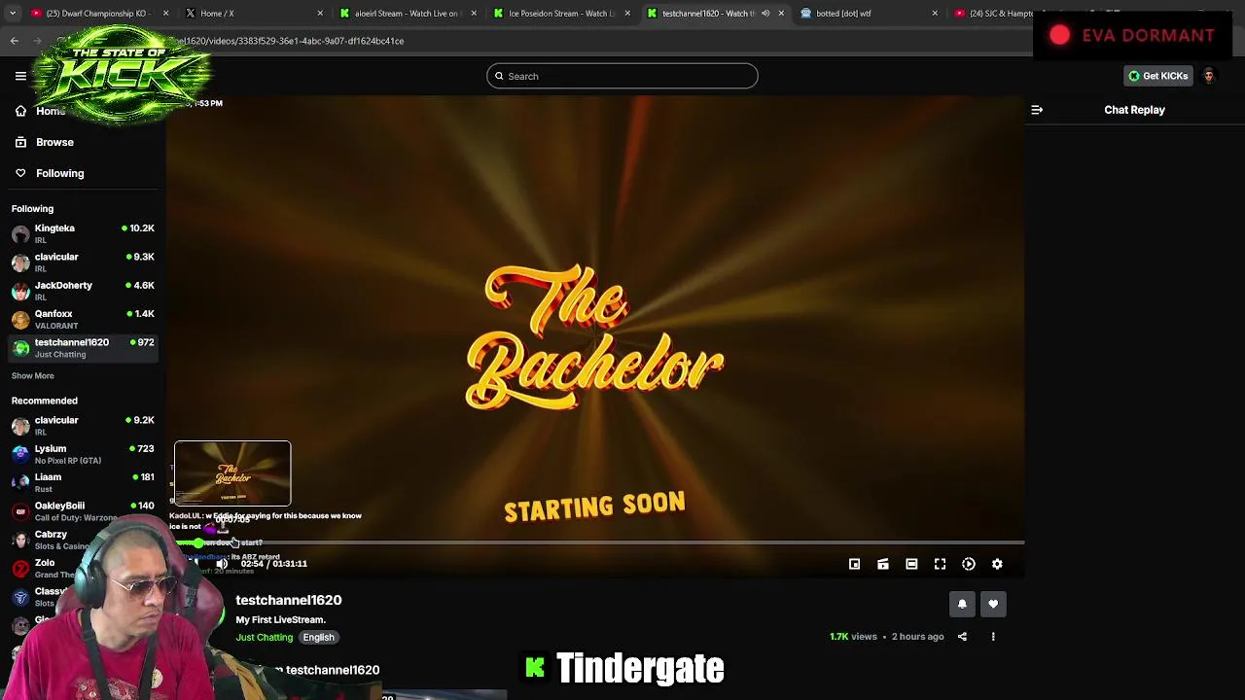The height and width of the screenshot is (700, 1245).
Task: Click the English language tag
Action: click(318, 638)
